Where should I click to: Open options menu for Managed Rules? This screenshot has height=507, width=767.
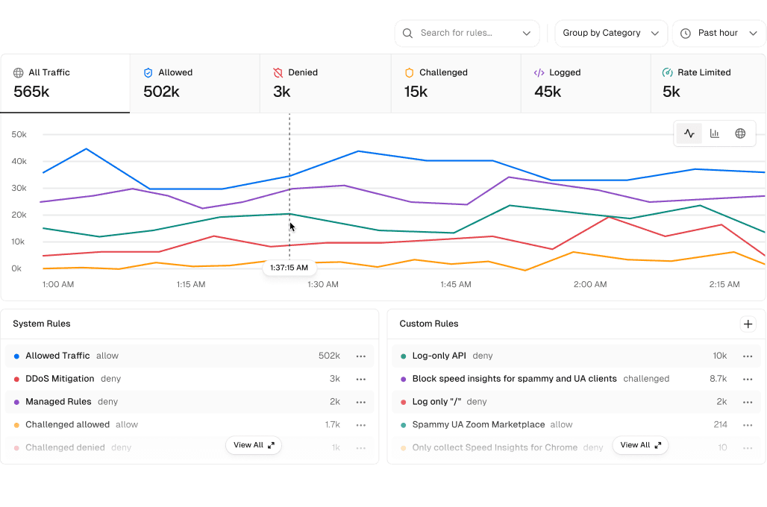click(x=361, y=402)
